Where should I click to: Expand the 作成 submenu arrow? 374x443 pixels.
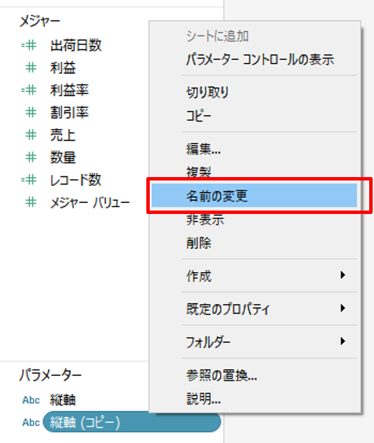(x=343, y=275)
